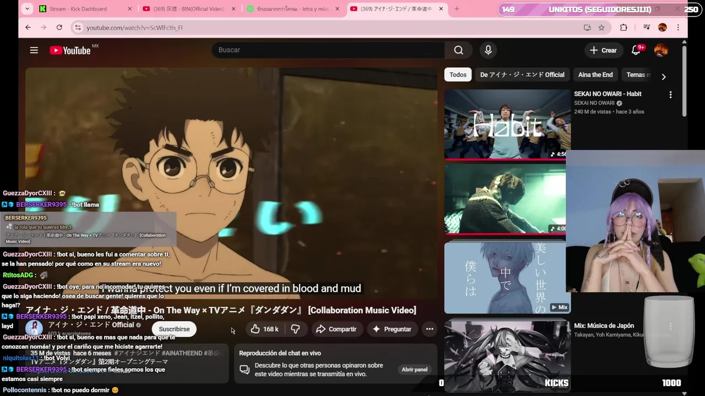Click the video player frame
The image size is (705, 396).
click(231, 184)
